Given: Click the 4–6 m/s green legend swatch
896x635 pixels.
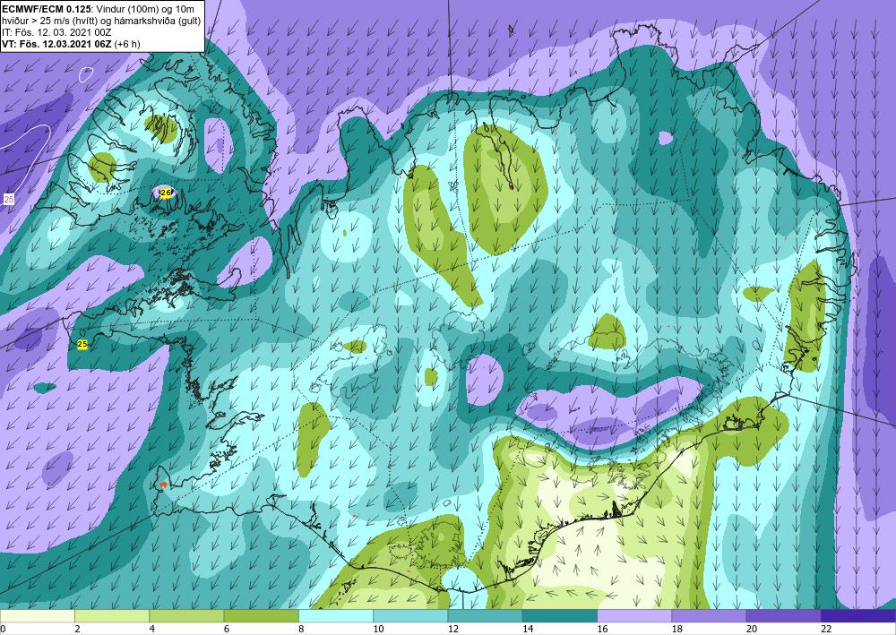Looking at the screenshot, I should tap(186, 616).
